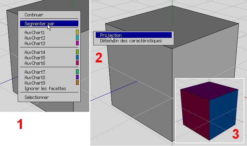Click the teal-green swatch beside AuvChart7

[77, 72]
